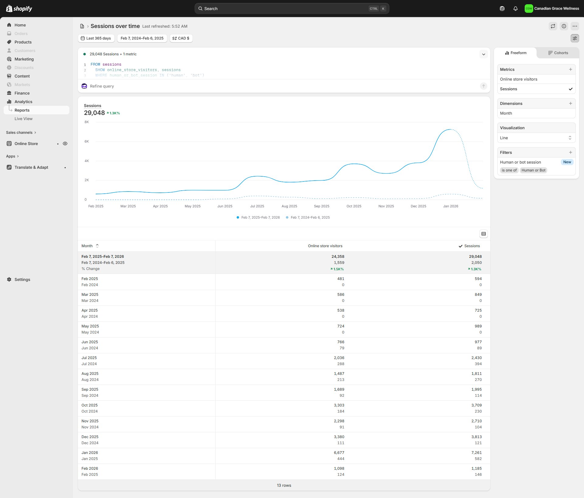Expand the query editor chevron
This screenshot has height=498, width=584.
tap(483, 54)
